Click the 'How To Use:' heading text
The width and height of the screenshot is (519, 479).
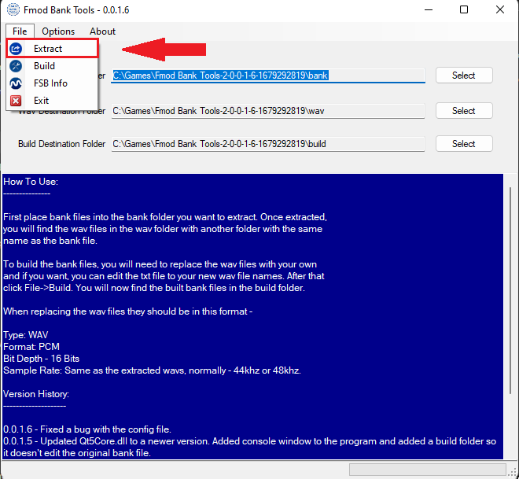[x=31, y=182]
